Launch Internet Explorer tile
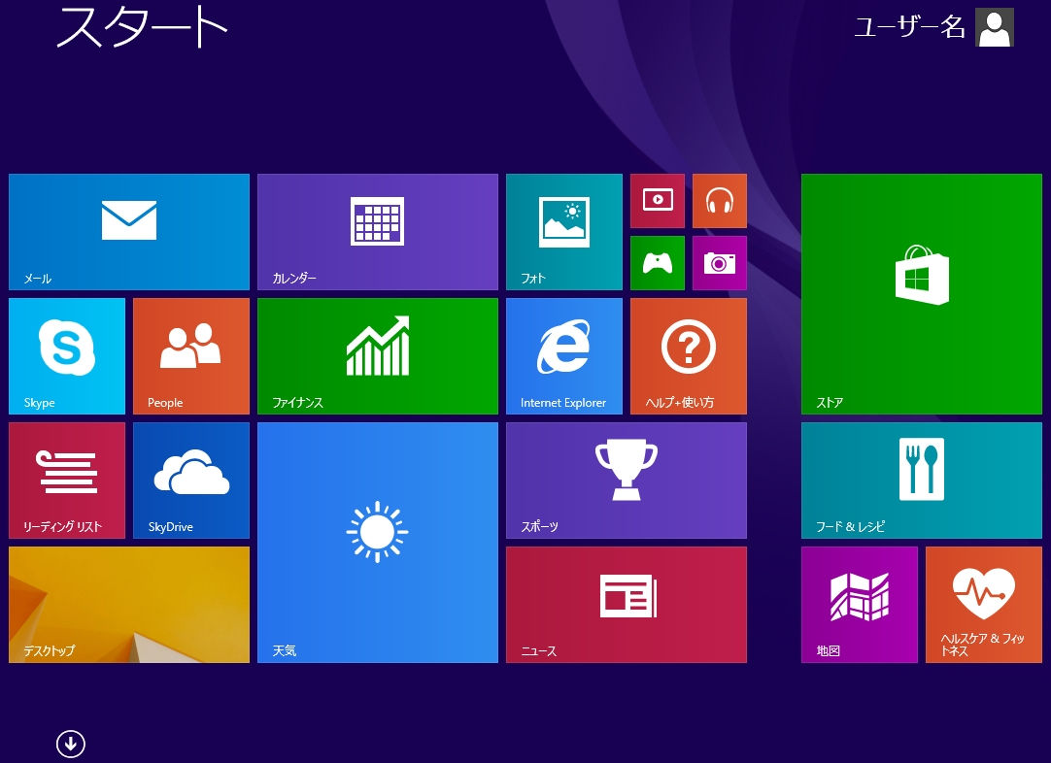The image size is (1051, 763). 563,355
